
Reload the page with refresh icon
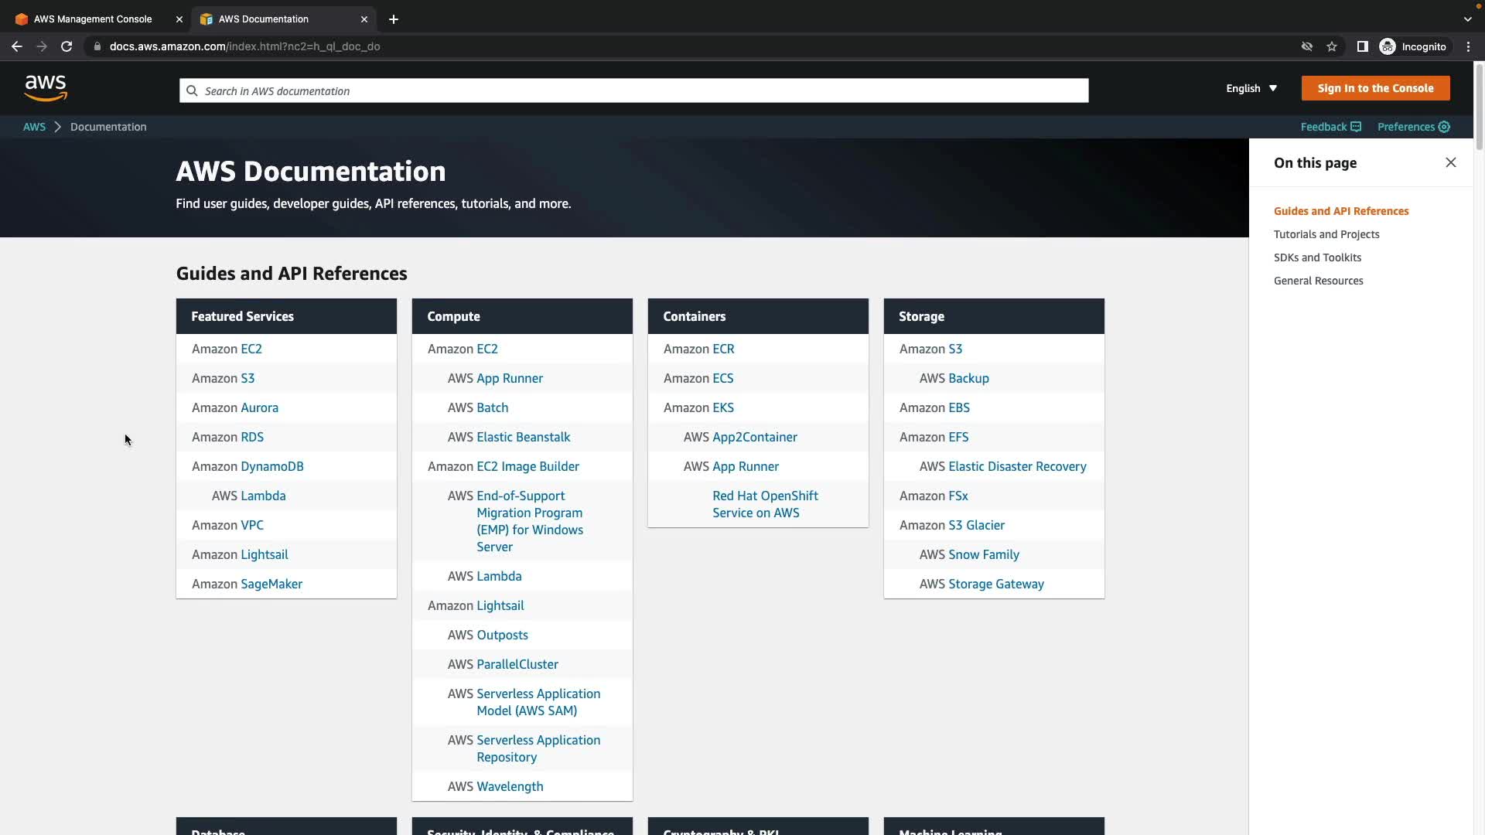[x=67, y=46]
